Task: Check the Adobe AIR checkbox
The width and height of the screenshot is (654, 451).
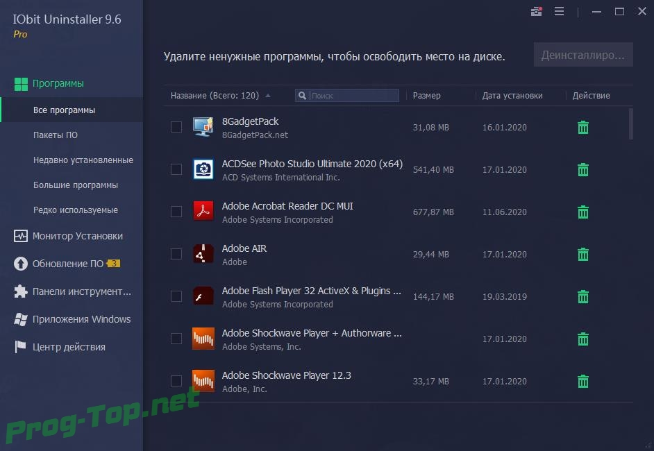Action: [176, 254]
